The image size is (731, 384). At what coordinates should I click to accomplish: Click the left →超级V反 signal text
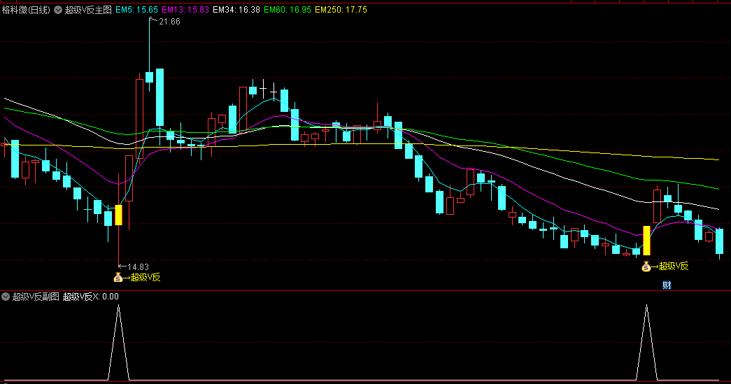142,277
